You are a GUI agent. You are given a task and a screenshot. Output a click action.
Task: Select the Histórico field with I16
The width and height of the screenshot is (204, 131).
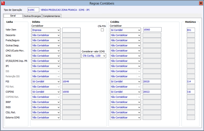pos(191,92)
